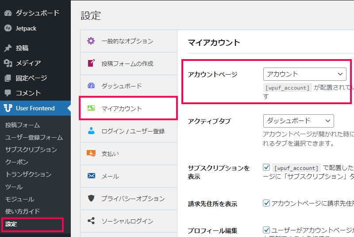354x237 pixels.
Task: Open 支払い settings tab
Action: coord(129,154)
